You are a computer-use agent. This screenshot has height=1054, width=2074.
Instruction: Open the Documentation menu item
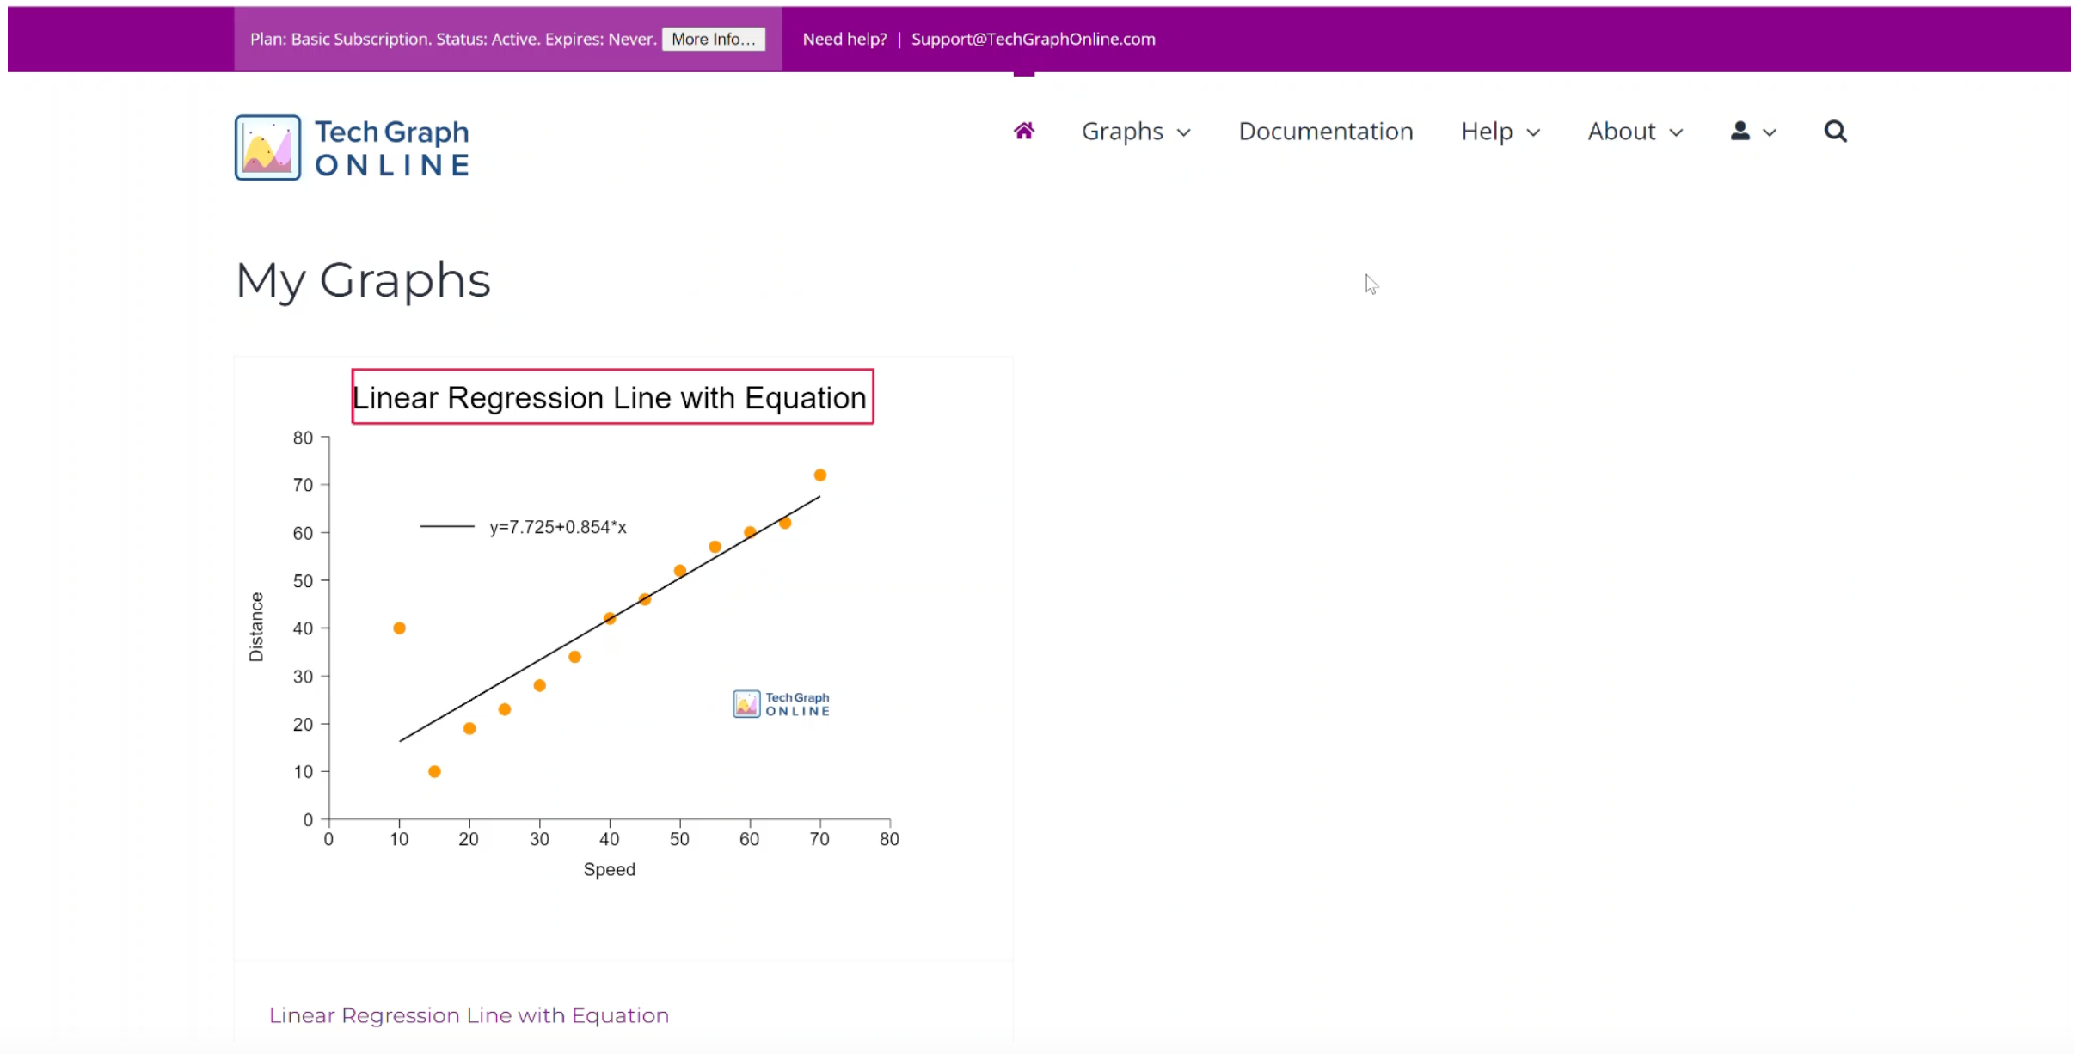coord(1325,132)
